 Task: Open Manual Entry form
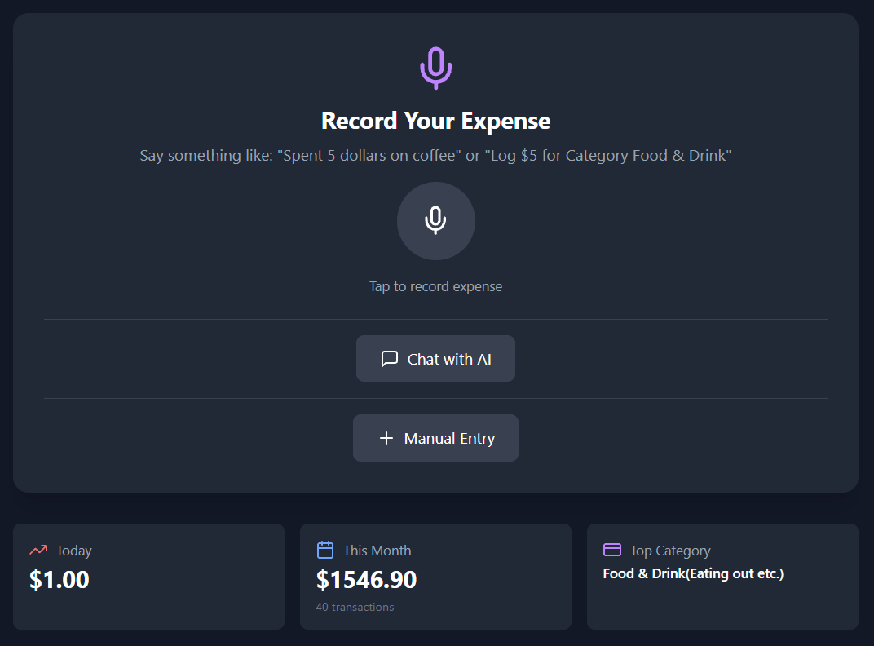[436, 438]
